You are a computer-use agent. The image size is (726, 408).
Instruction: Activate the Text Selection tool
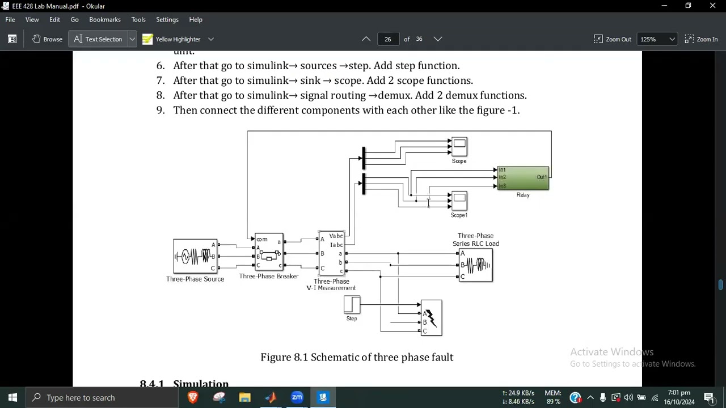[98, 39]
